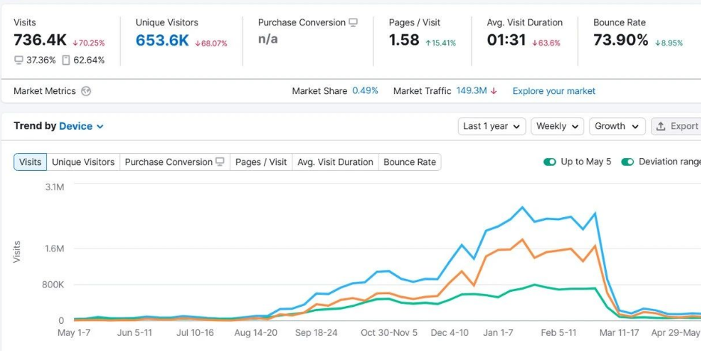This screenshot has width=701, height=356.
Task: Switch to the Avg. Visit Duration tab
Action: (x=334, y=162)
